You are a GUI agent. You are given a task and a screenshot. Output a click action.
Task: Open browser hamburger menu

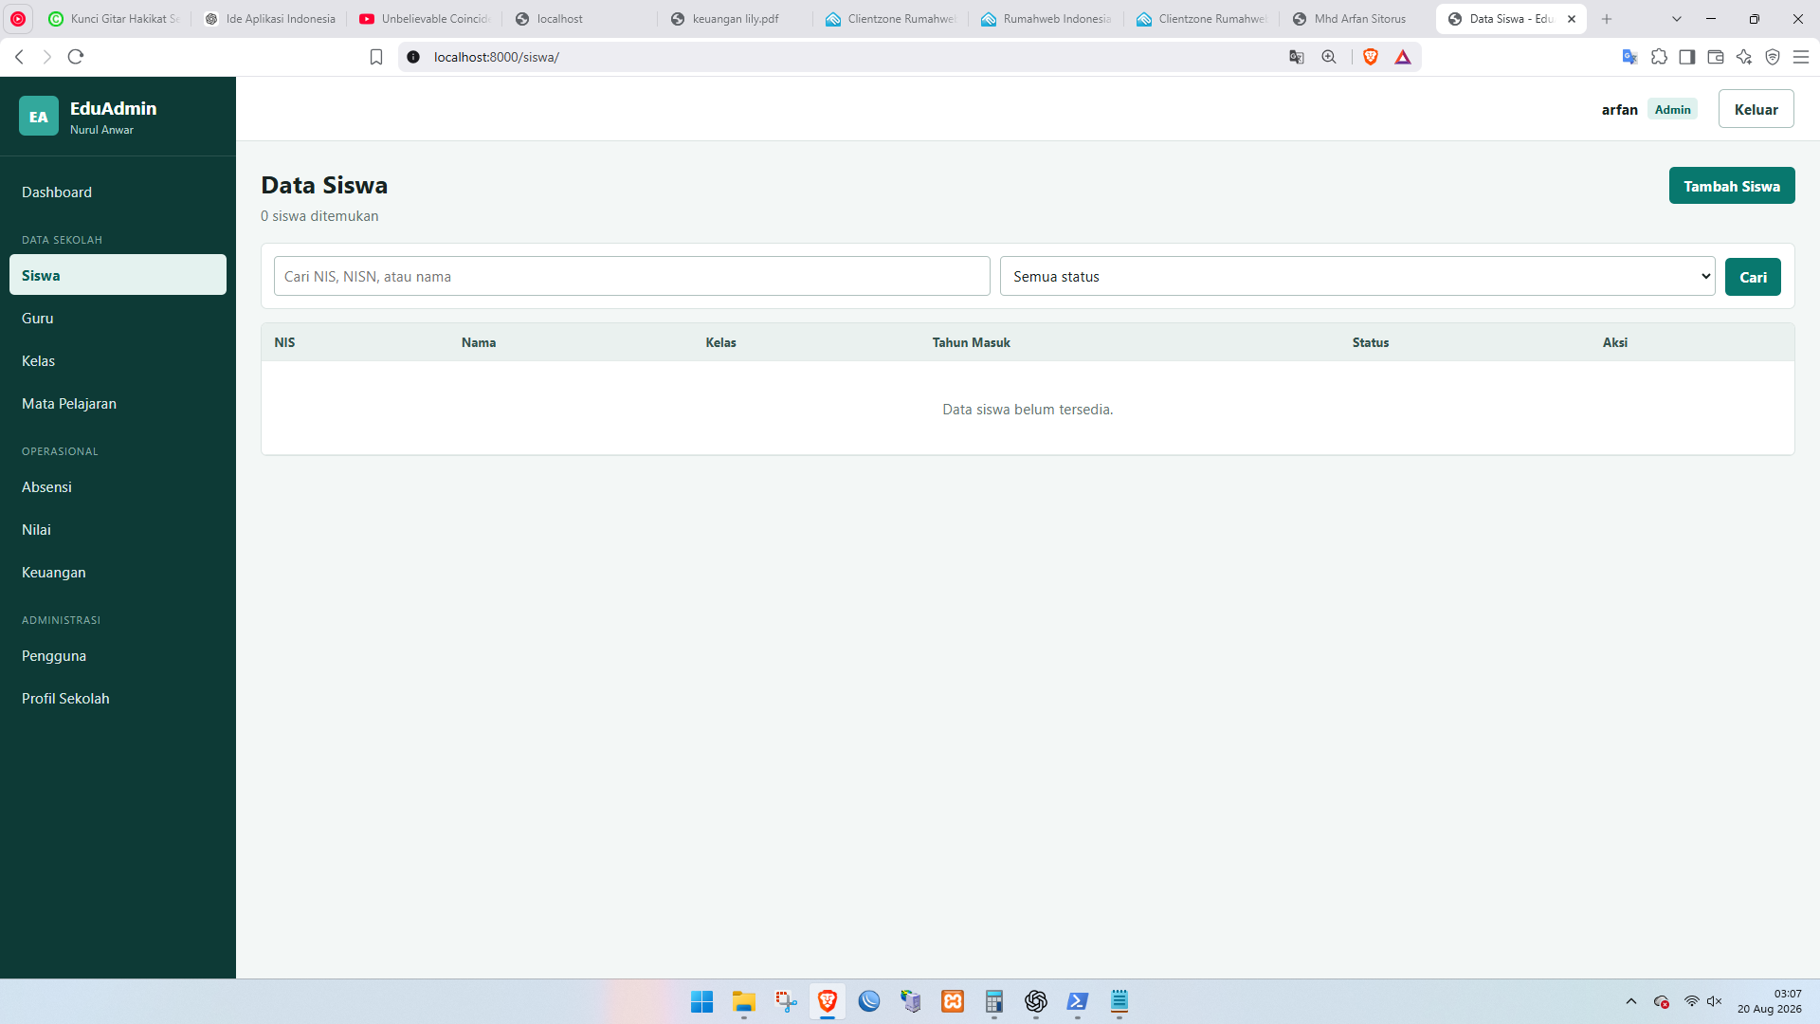point(1801,57)
